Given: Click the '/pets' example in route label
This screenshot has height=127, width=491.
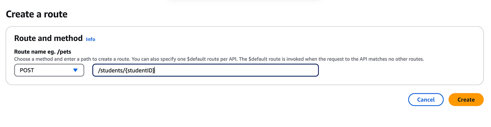Looking at the screenshot, I should 65,52.
